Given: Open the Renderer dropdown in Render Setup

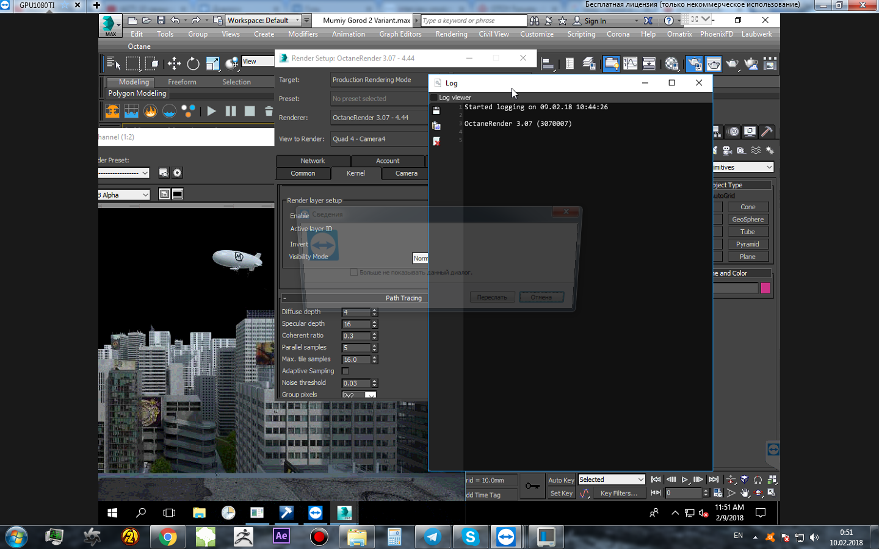Looking at the screenshot, I should tap(379, 118).
